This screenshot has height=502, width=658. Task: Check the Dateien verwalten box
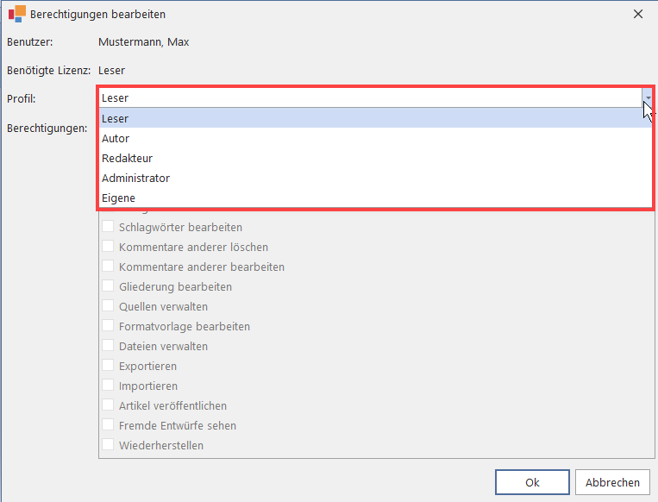(109, 346)
